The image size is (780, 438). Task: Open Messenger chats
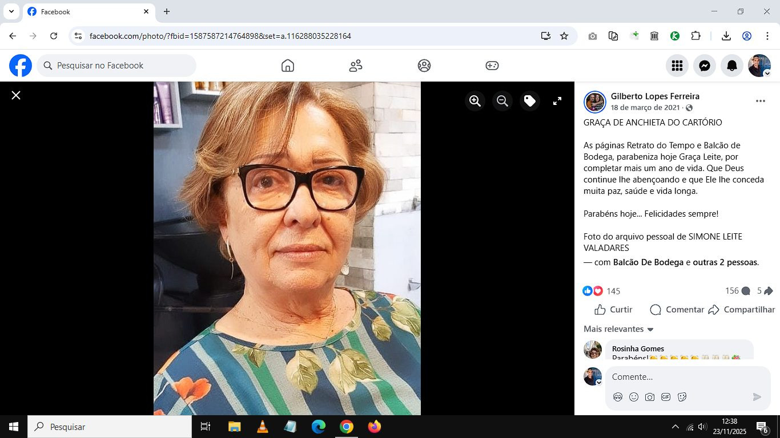[x=705, y=66]
